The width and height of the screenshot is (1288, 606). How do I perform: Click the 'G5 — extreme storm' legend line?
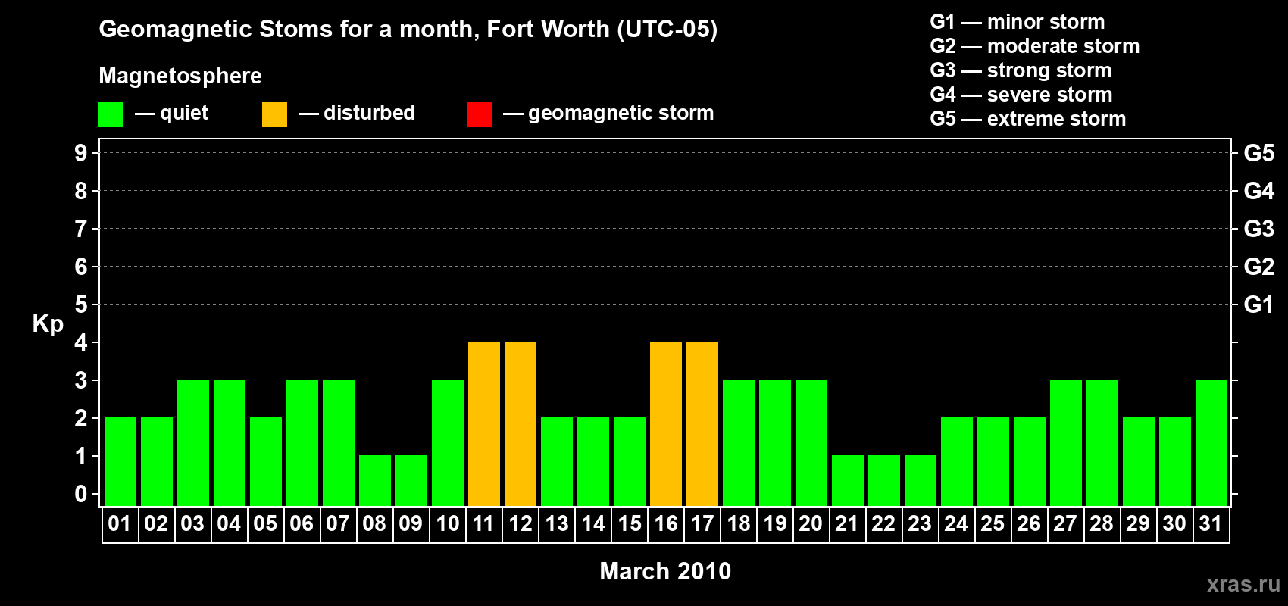pyautogui.click(x=1028, y=118)
